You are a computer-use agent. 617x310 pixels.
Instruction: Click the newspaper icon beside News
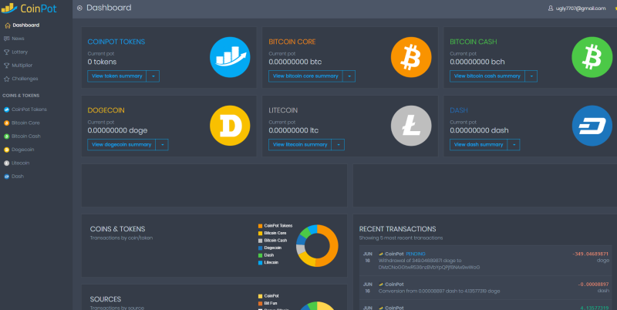coord(7,39)
